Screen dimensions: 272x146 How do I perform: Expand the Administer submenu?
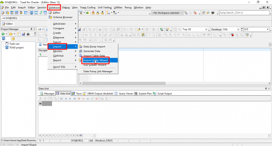tap(63, 24)
